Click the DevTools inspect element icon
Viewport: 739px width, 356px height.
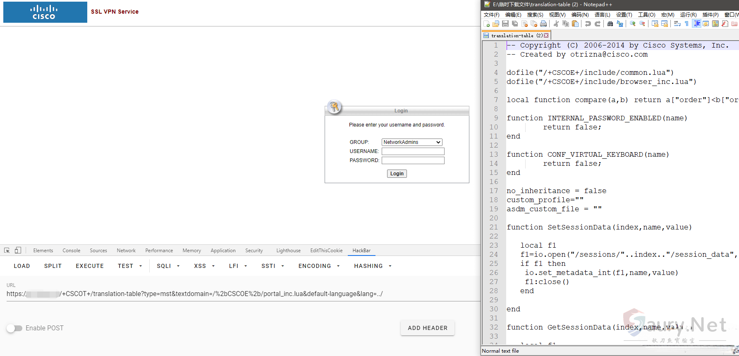click(7, 251)
